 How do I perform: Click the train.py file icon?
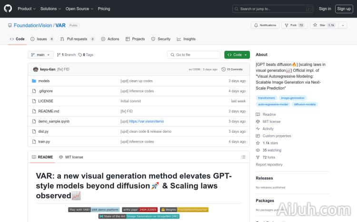click(34, 141)
